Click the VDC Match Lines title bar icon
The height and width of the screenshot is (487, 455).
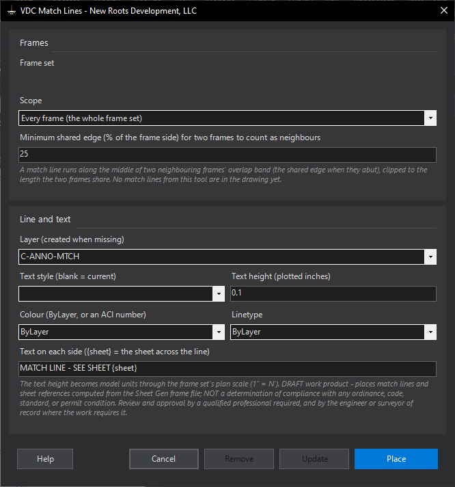[12, 11]
